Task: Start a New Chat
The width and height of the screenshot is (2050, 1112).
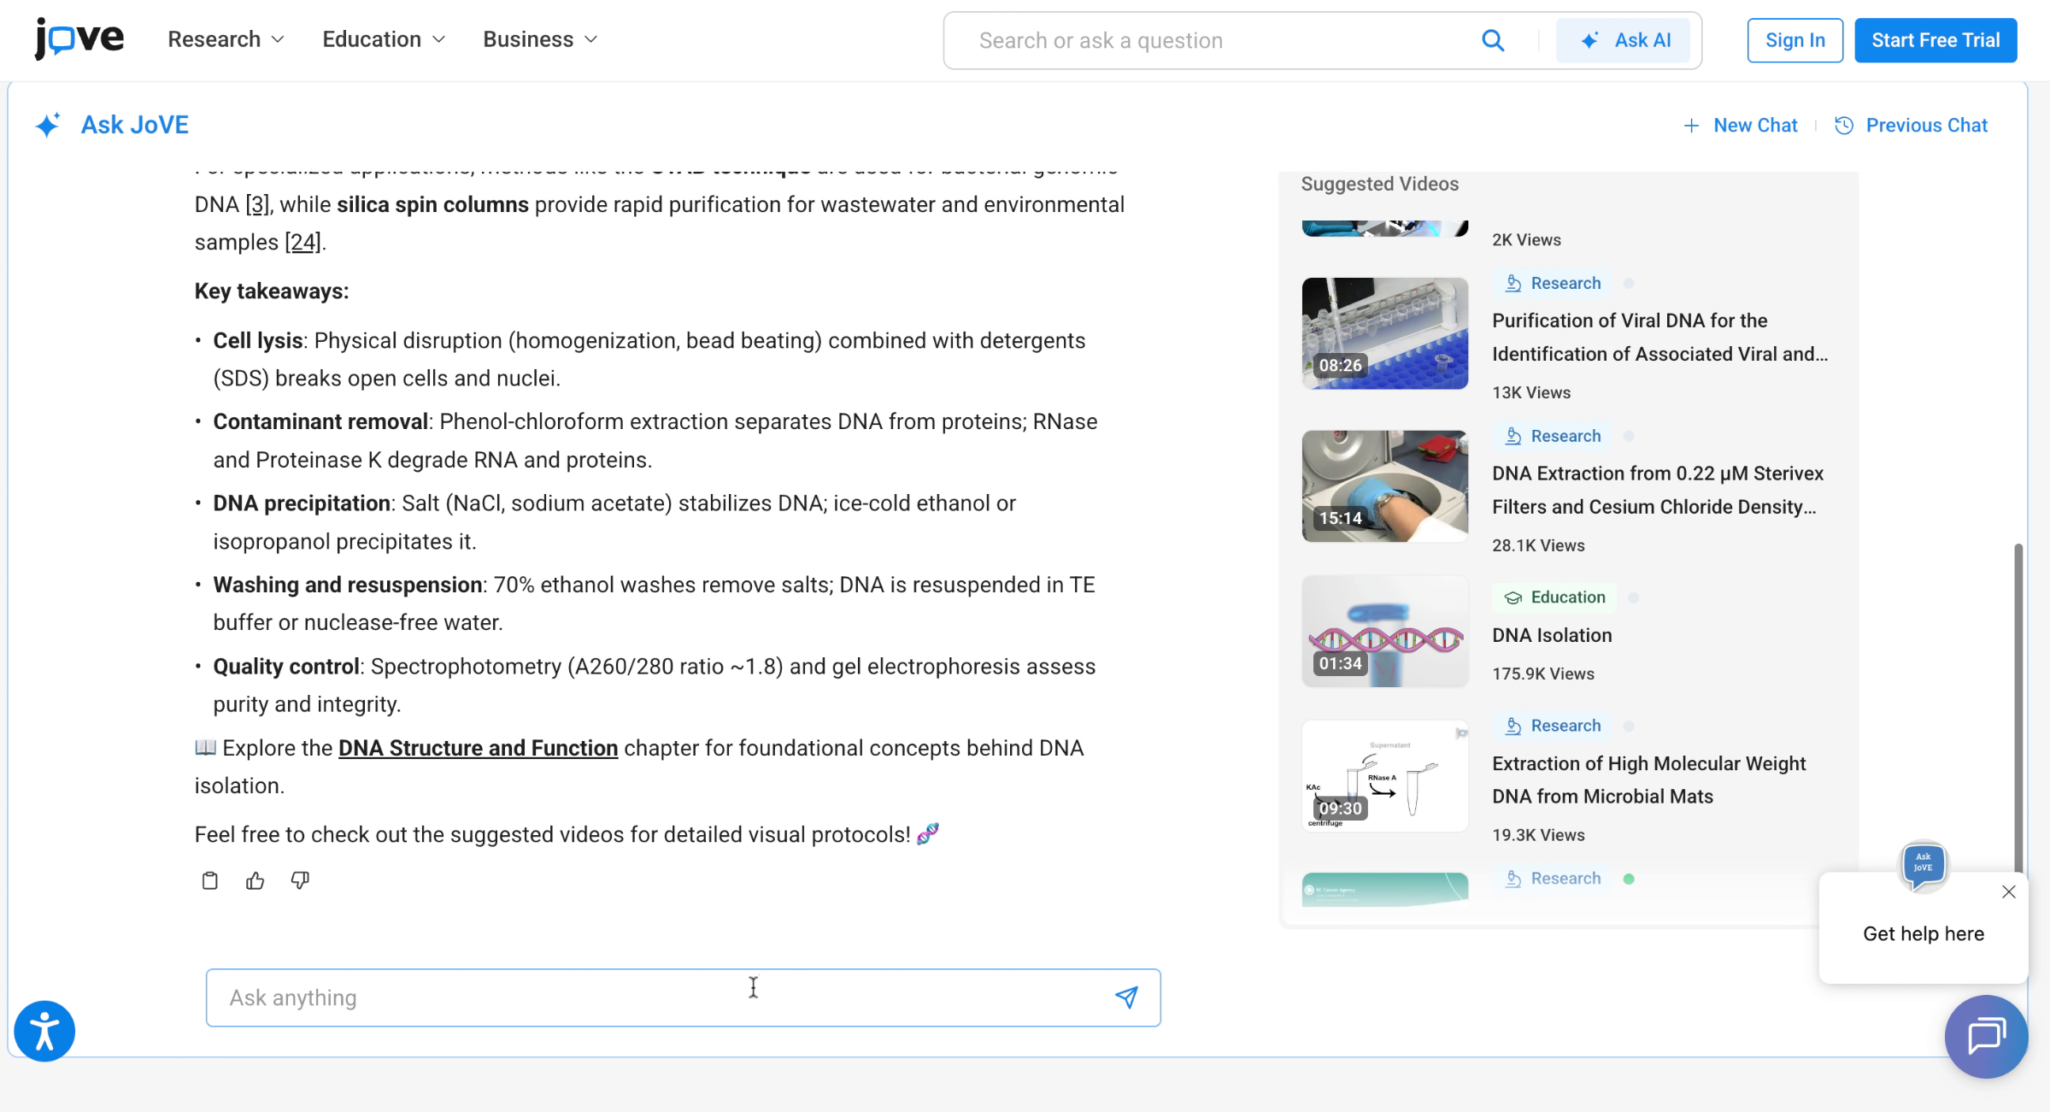Action: point(1740,126)
